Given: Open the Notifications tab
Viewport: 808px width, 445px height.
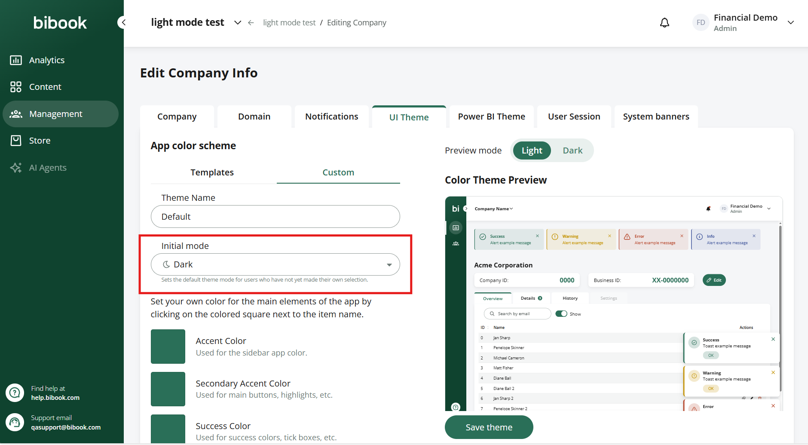Looking at the screenshot, I should pyautogui.click(x=332, y=117).
